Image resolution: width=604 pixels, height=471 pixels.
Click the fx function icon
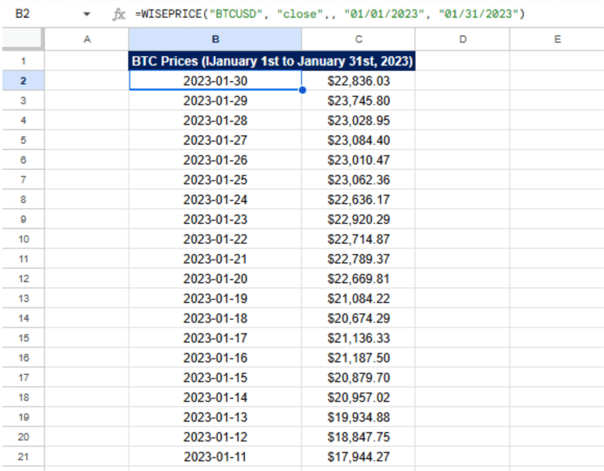[x=119, y=14]
